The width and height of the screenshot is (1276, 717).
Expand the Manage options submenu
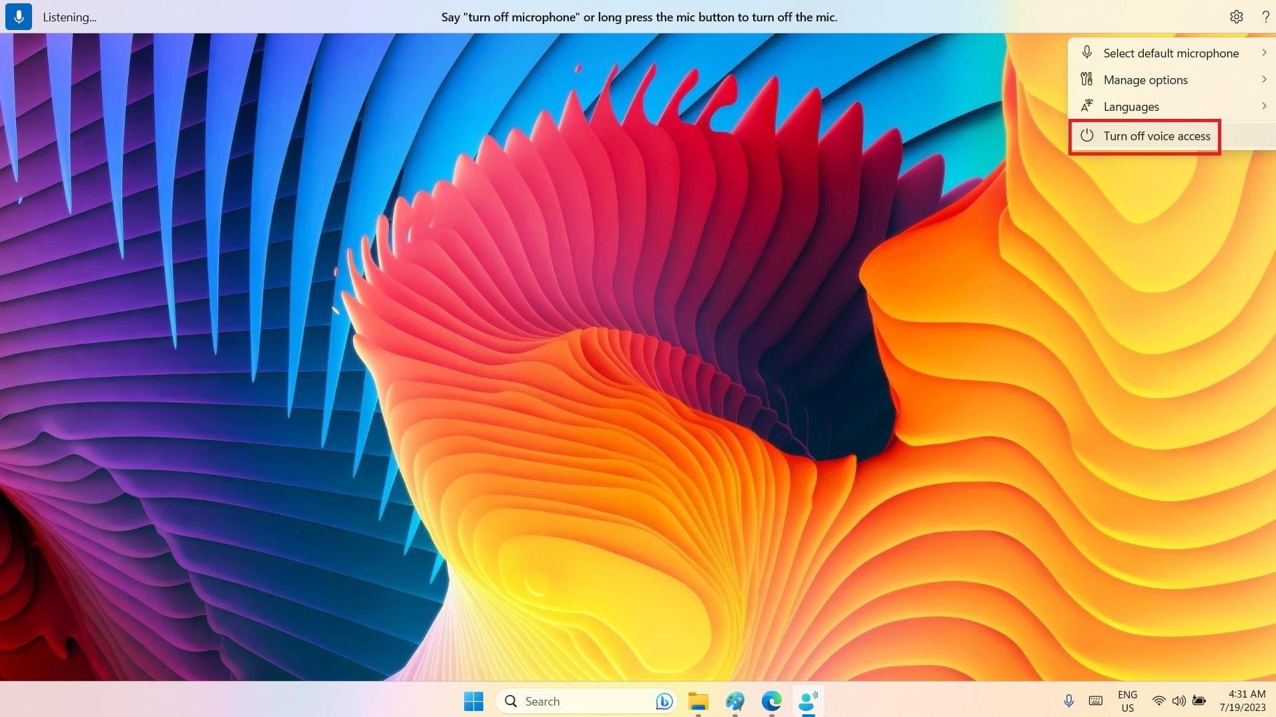[x=1264, y=79]
